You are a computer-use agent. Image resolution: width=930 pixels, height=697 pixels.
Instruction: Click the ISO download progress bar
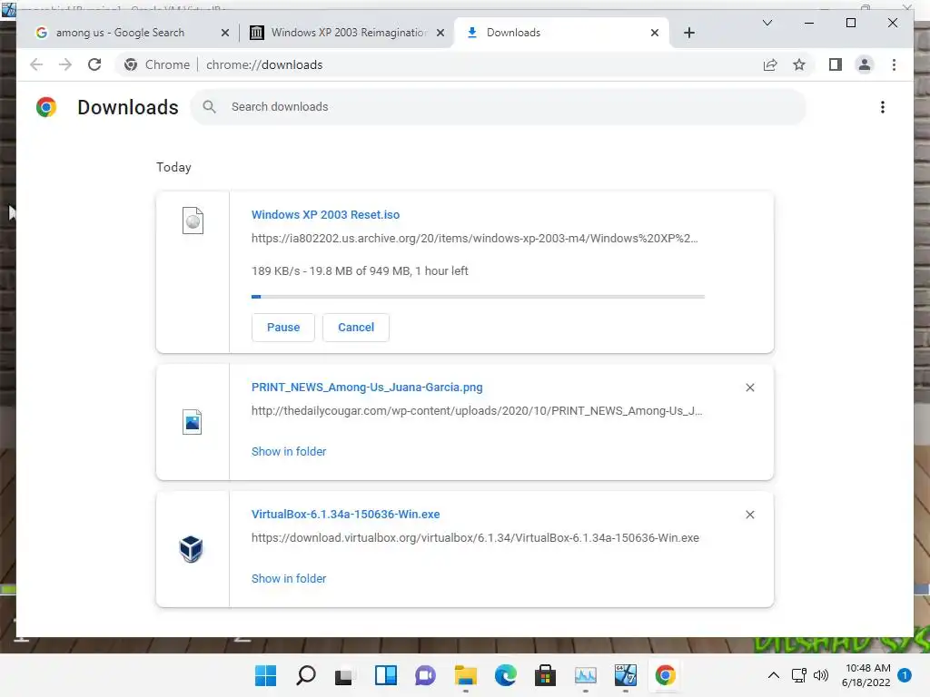coord(478,297)
